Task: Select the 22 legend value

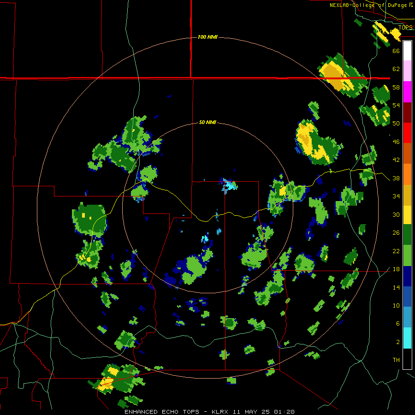Action: 396,251
